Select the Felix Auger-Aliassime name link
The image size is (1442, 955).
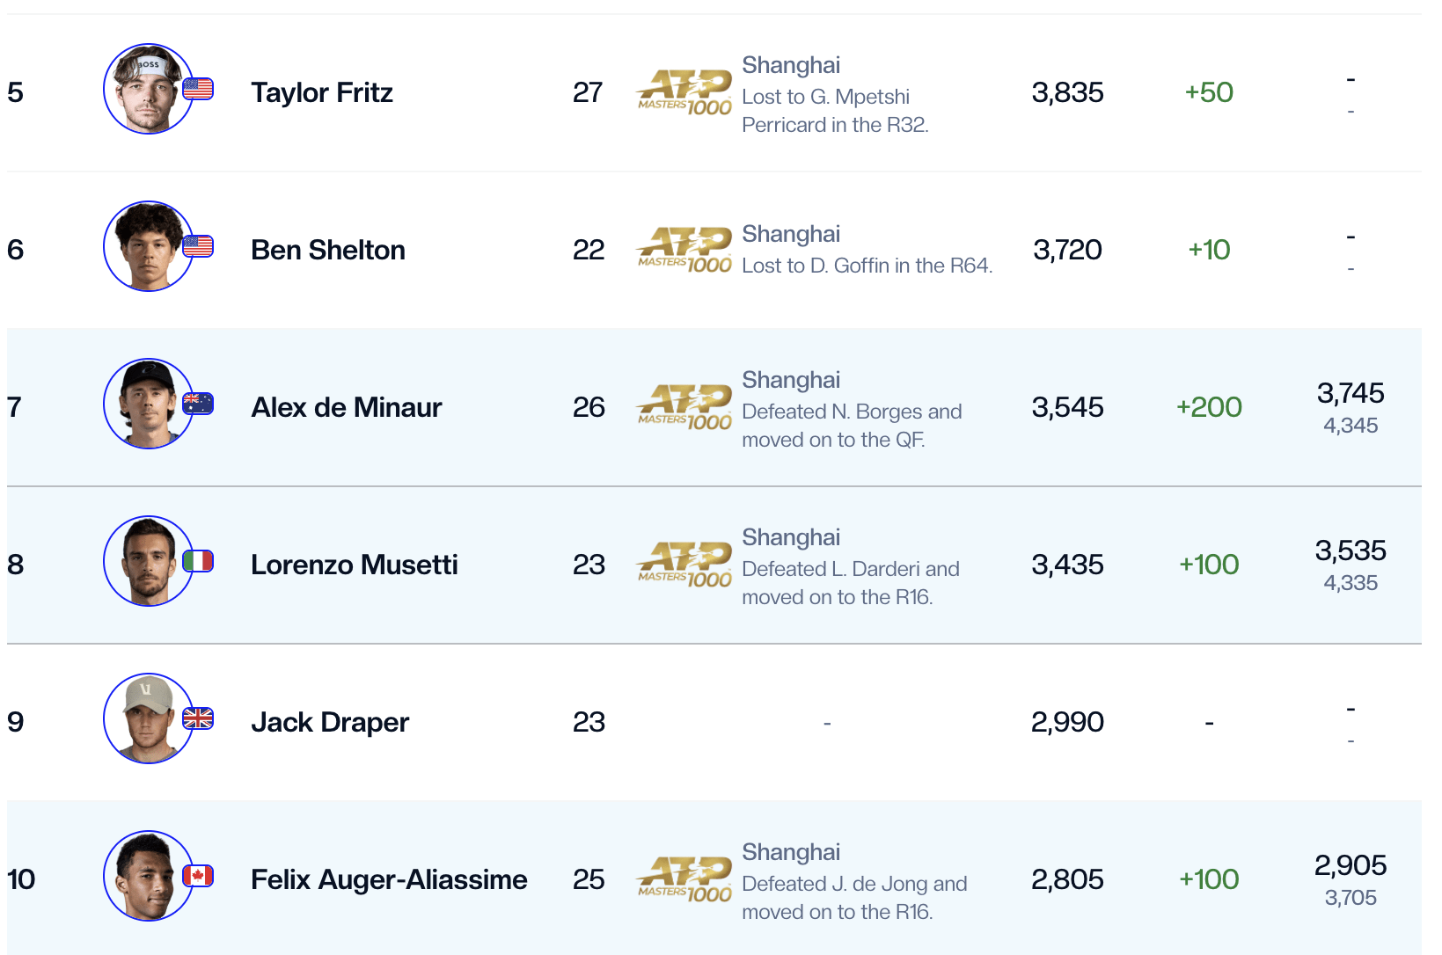tap(389, 879)
